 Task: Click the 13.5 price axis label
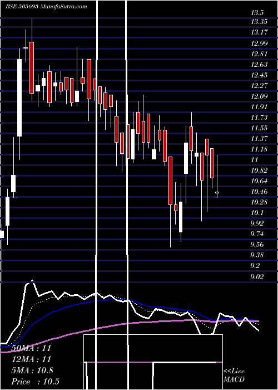[x=257, y=13]
